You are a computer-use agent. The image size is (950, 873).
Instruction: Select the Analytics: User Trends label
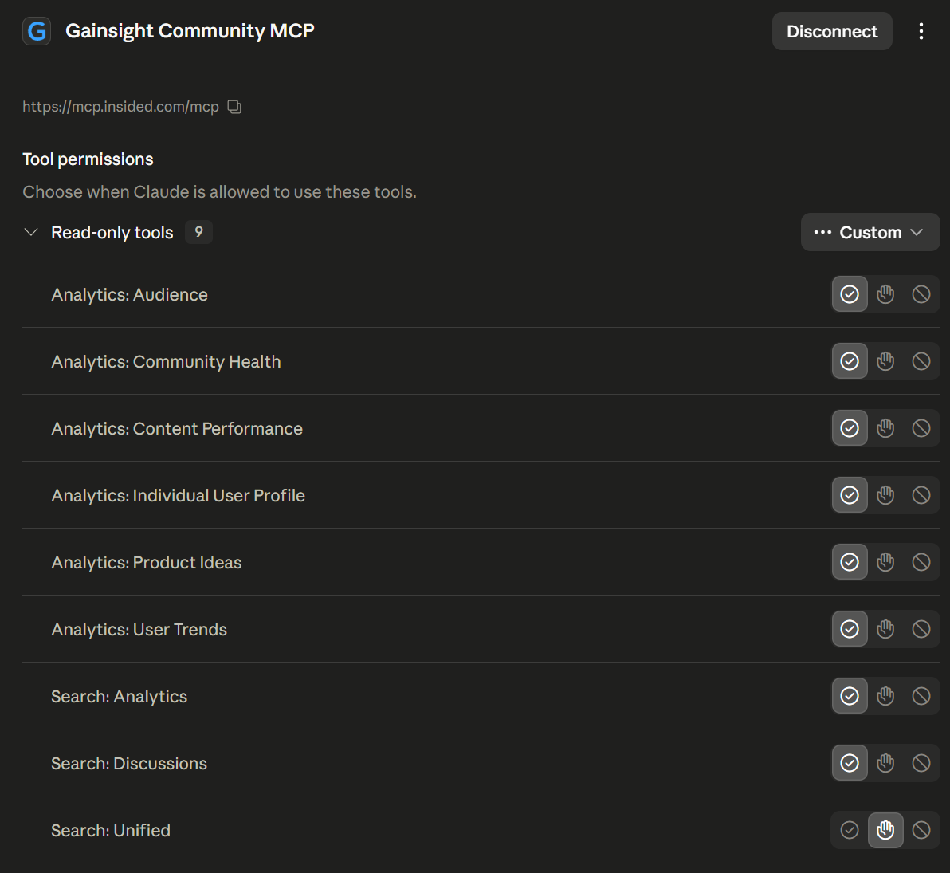click(139, 629)
